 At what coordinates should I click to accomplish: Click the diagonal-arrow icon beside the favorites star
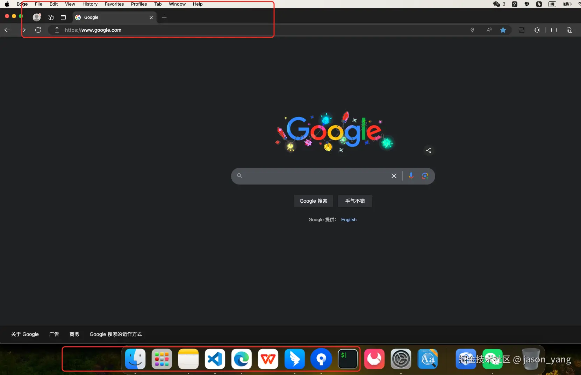[x=522, y=30]
